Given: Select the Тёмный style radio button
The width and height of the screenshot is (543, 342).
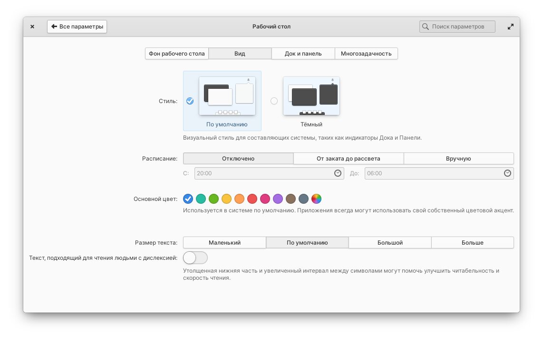Looking at the screenshot, I should tap(274, 101).
